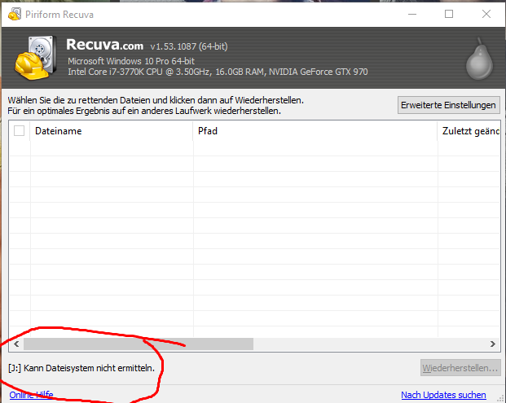This screenshot has width=506, height=403.
Task: Click Nach Updates suchen link
Action: point(443,395)
